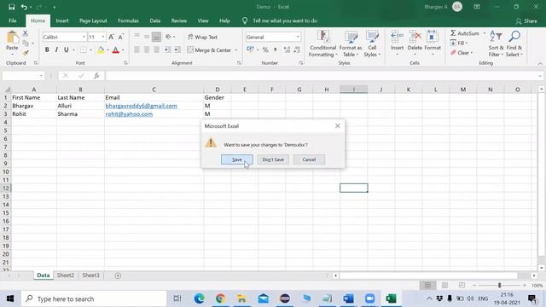Switch to the Page Layout tab
Image resolution: width=546 pixels, height=307 pixels.
[93, 20]
